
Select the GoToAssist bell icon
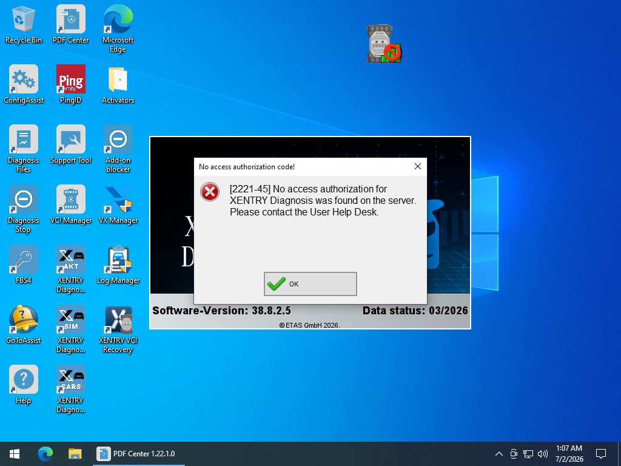coord(24,325)
